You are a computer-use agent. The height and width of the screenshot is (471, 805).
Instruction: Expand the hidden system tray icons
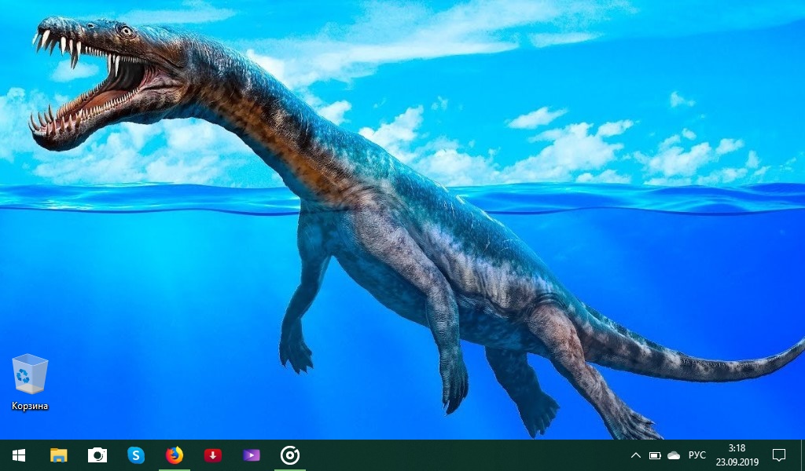click(635, 455)
